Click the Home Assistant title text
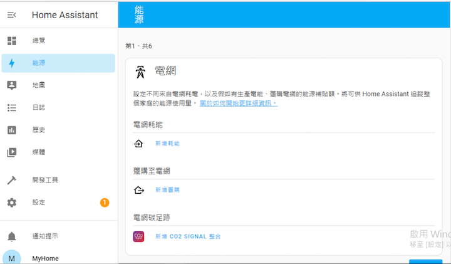The height and width of the screenshot is (264, 451). coord(65,15)
